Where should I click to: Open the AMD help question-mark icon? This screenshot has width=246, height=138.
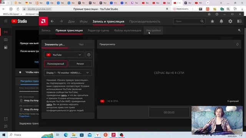217,14
